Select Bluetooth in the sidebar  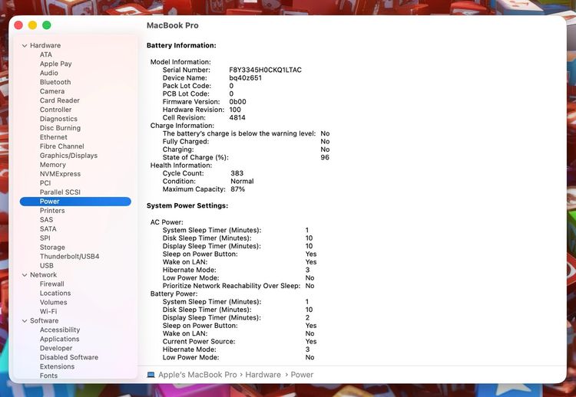(55, 82)
